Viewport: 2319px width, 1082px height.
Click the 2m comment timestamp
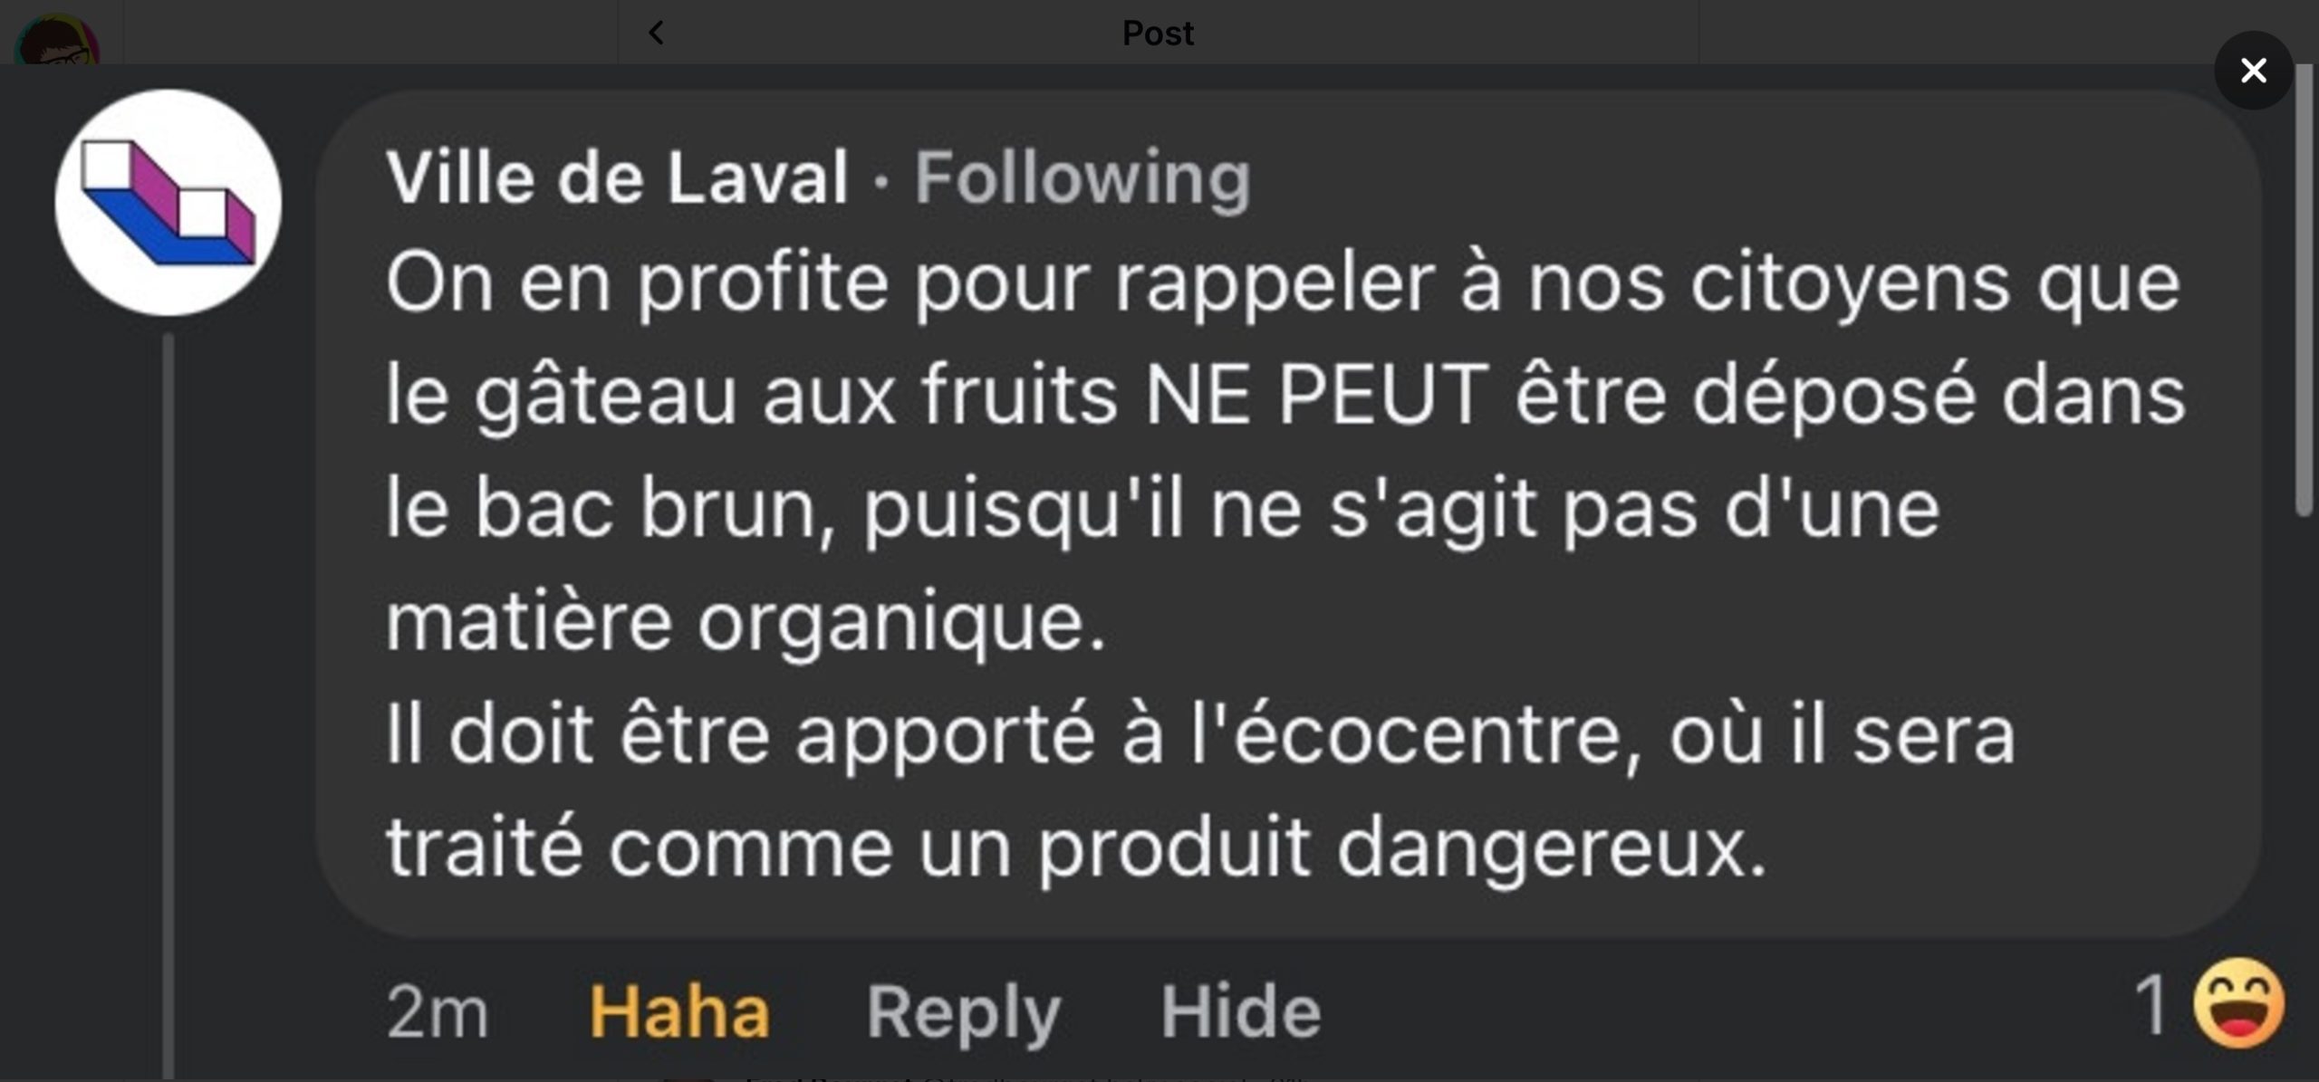pyautogui.click(x=438, y=1012)
